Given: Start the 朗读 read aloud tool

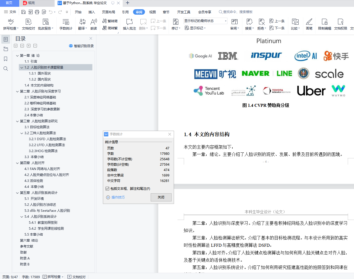Looking at the screenshot, I should coord(94,24).
